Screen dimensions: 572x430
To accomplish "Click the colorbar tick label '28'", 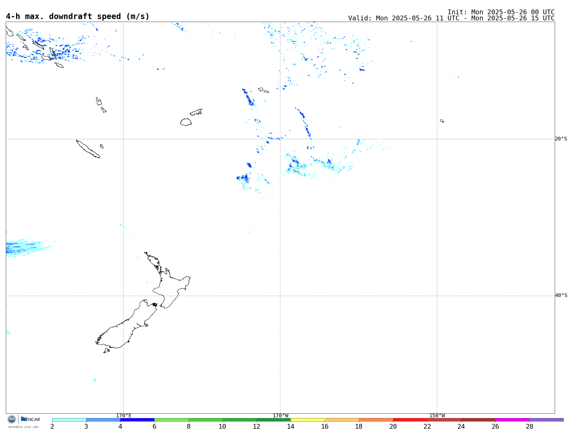I will 529,427.
